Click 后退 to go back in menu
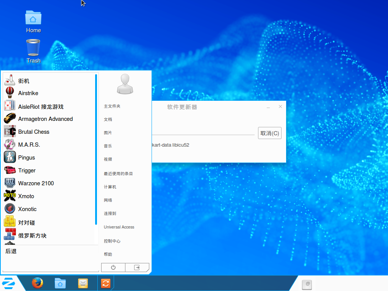The width and height of the screenshot is (388, 291). click(11, 251)
